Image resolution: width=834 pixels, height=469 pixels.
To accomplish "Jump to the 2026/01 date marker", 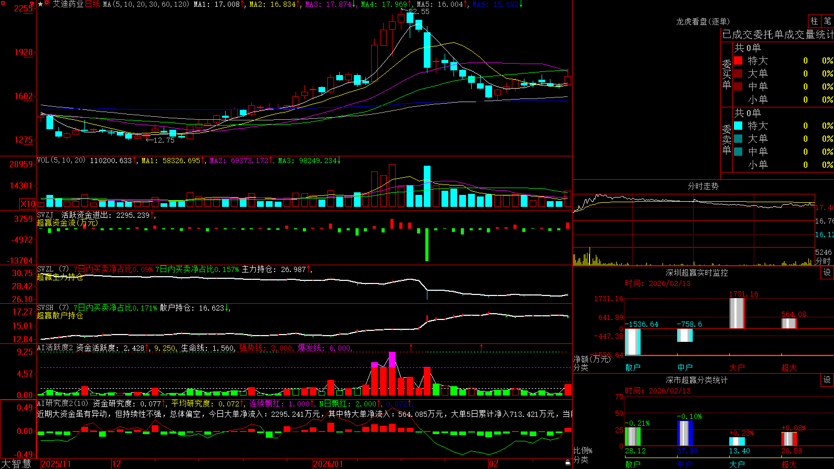I will 328,464.
